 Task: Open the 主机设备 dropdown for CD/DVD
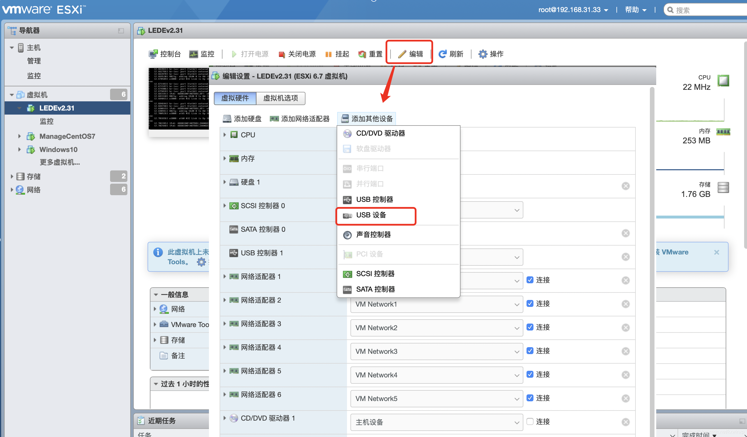436,422
